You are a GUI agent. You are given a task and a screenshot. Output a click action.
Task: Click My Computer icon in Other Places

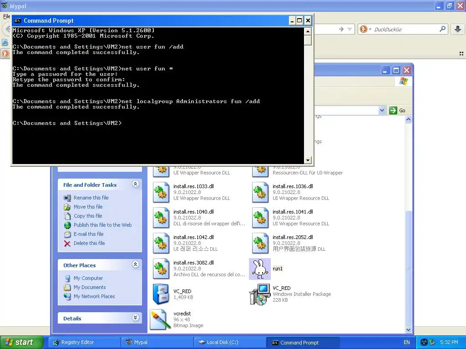67,279
